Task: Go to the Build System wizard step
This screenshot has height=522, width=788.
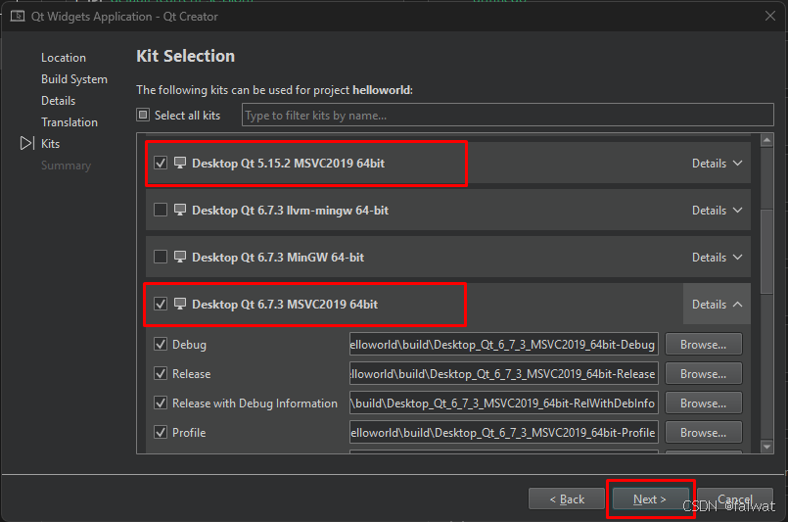Action: pos(74,79)
